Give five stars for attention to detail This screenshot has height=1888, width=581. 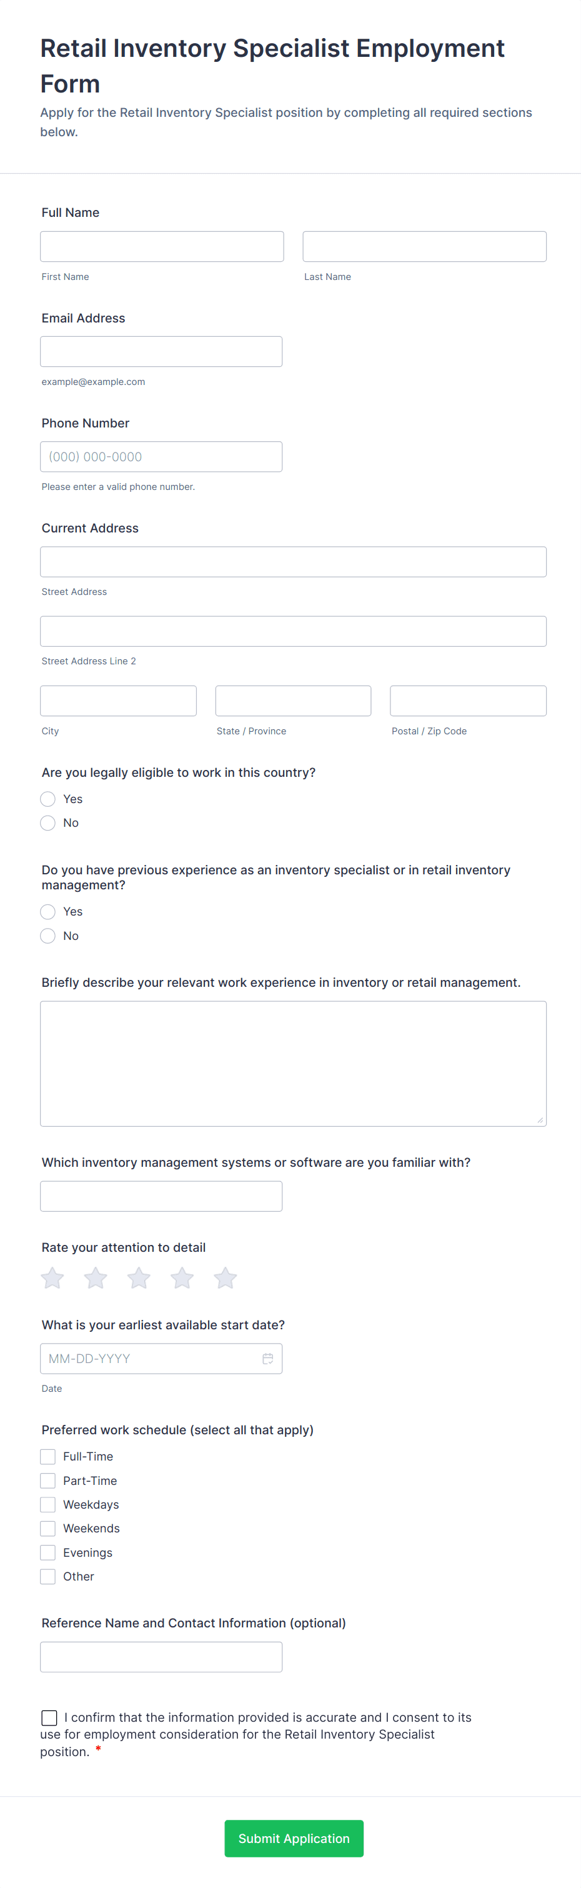224,1277
